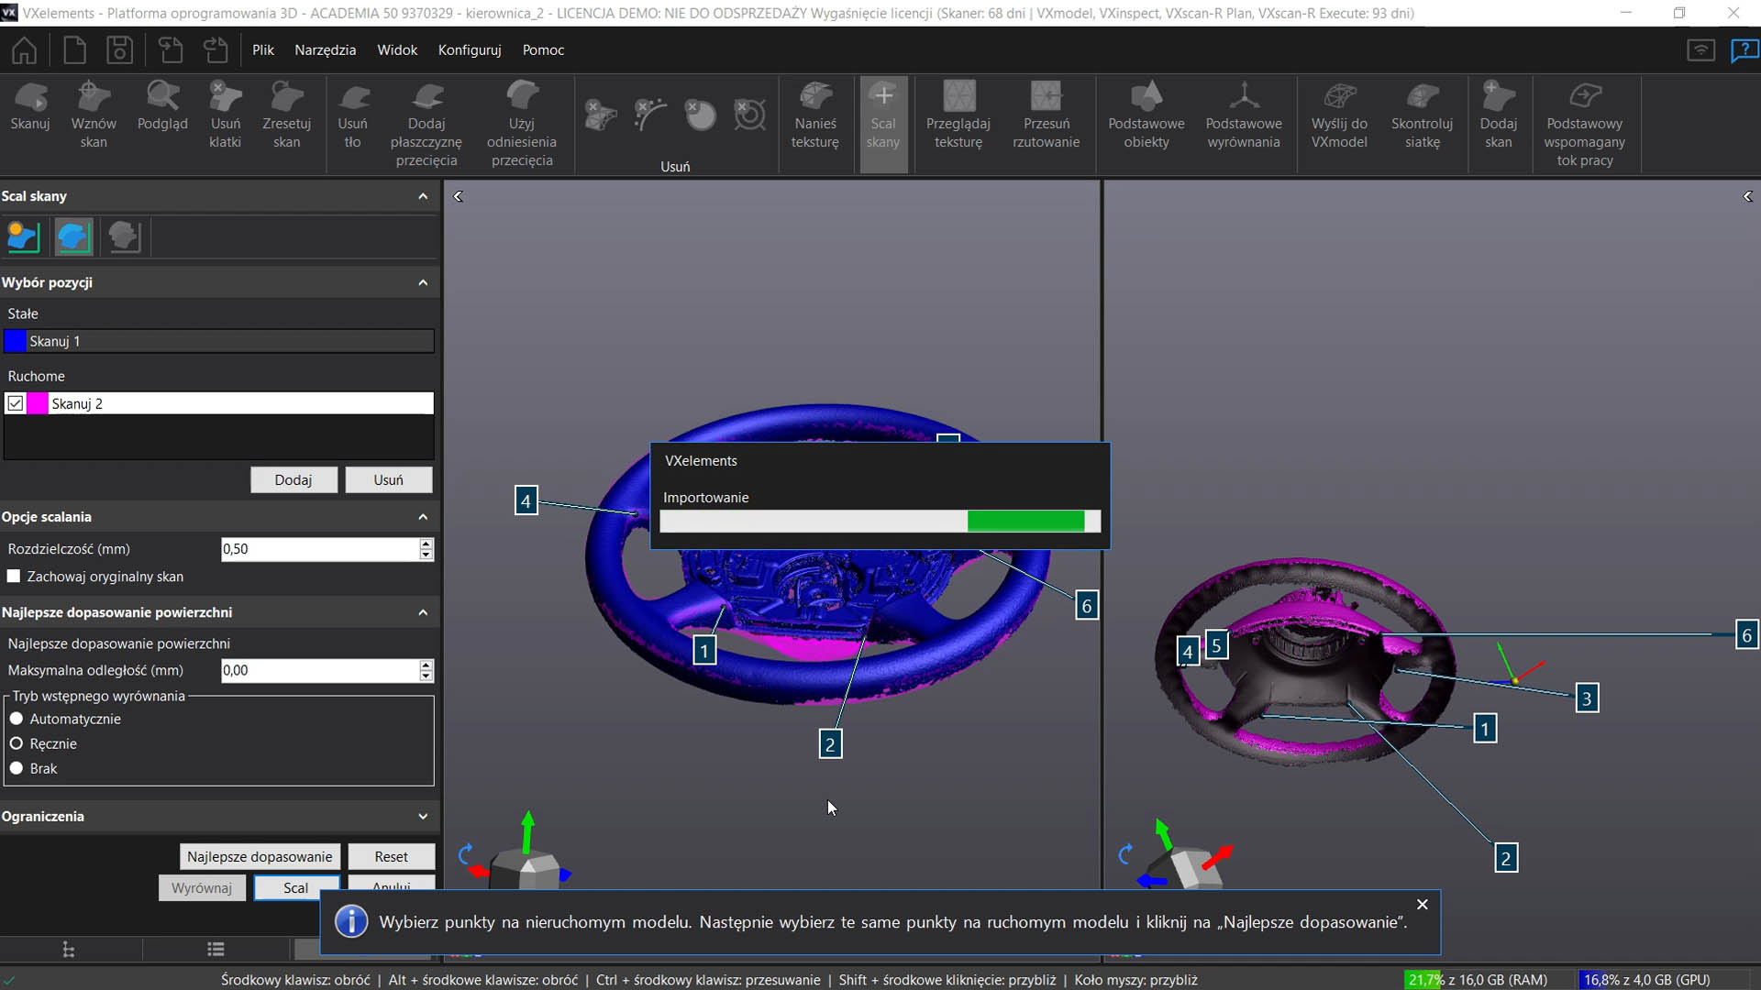
Task: Choose Usuń klatki tool
Action: tap(225, 115)
